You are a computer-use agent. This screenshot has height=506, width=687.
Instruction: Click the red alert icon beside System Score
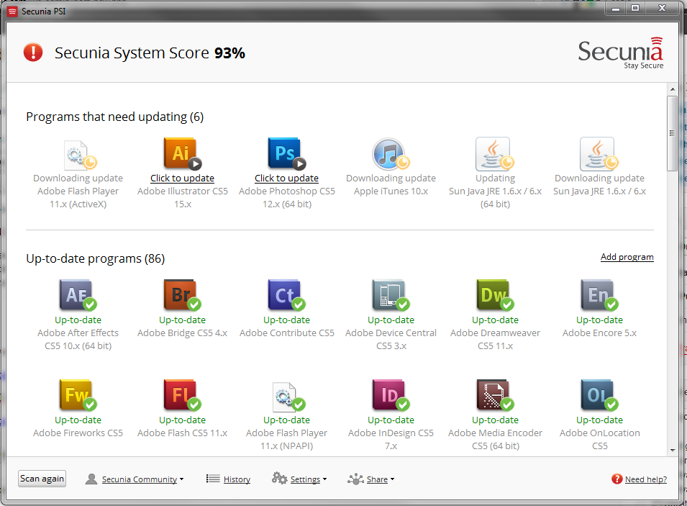click(x=33, y=53)
